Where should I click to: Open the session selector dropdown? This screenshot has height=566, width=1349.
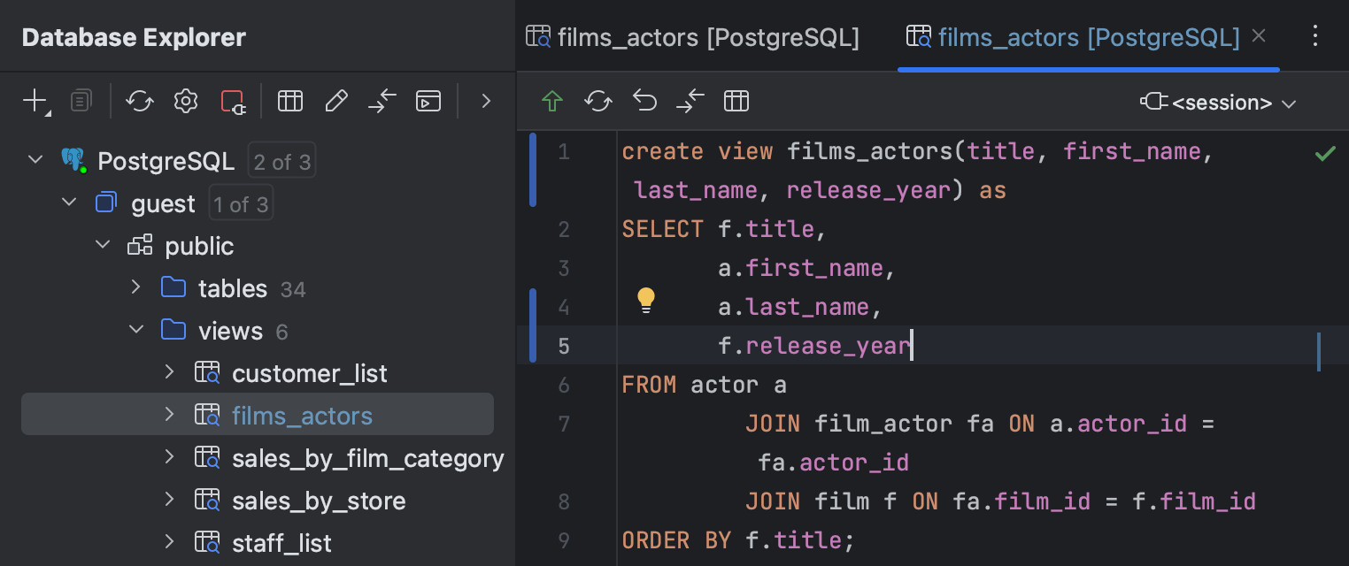click(1218, 102)
